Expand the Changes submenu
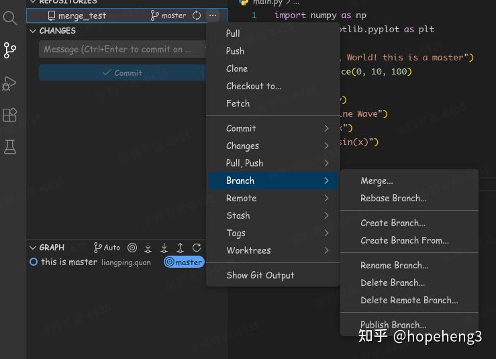496x359 pixels. [273, 146]
